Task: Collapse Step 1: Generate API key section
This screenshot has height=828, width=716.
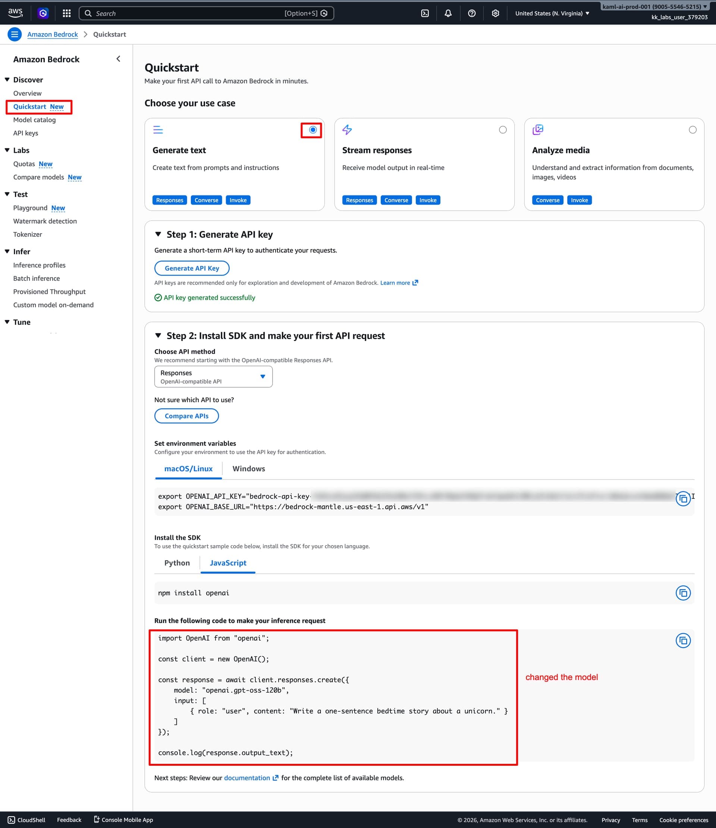Action: pos(158,234)
